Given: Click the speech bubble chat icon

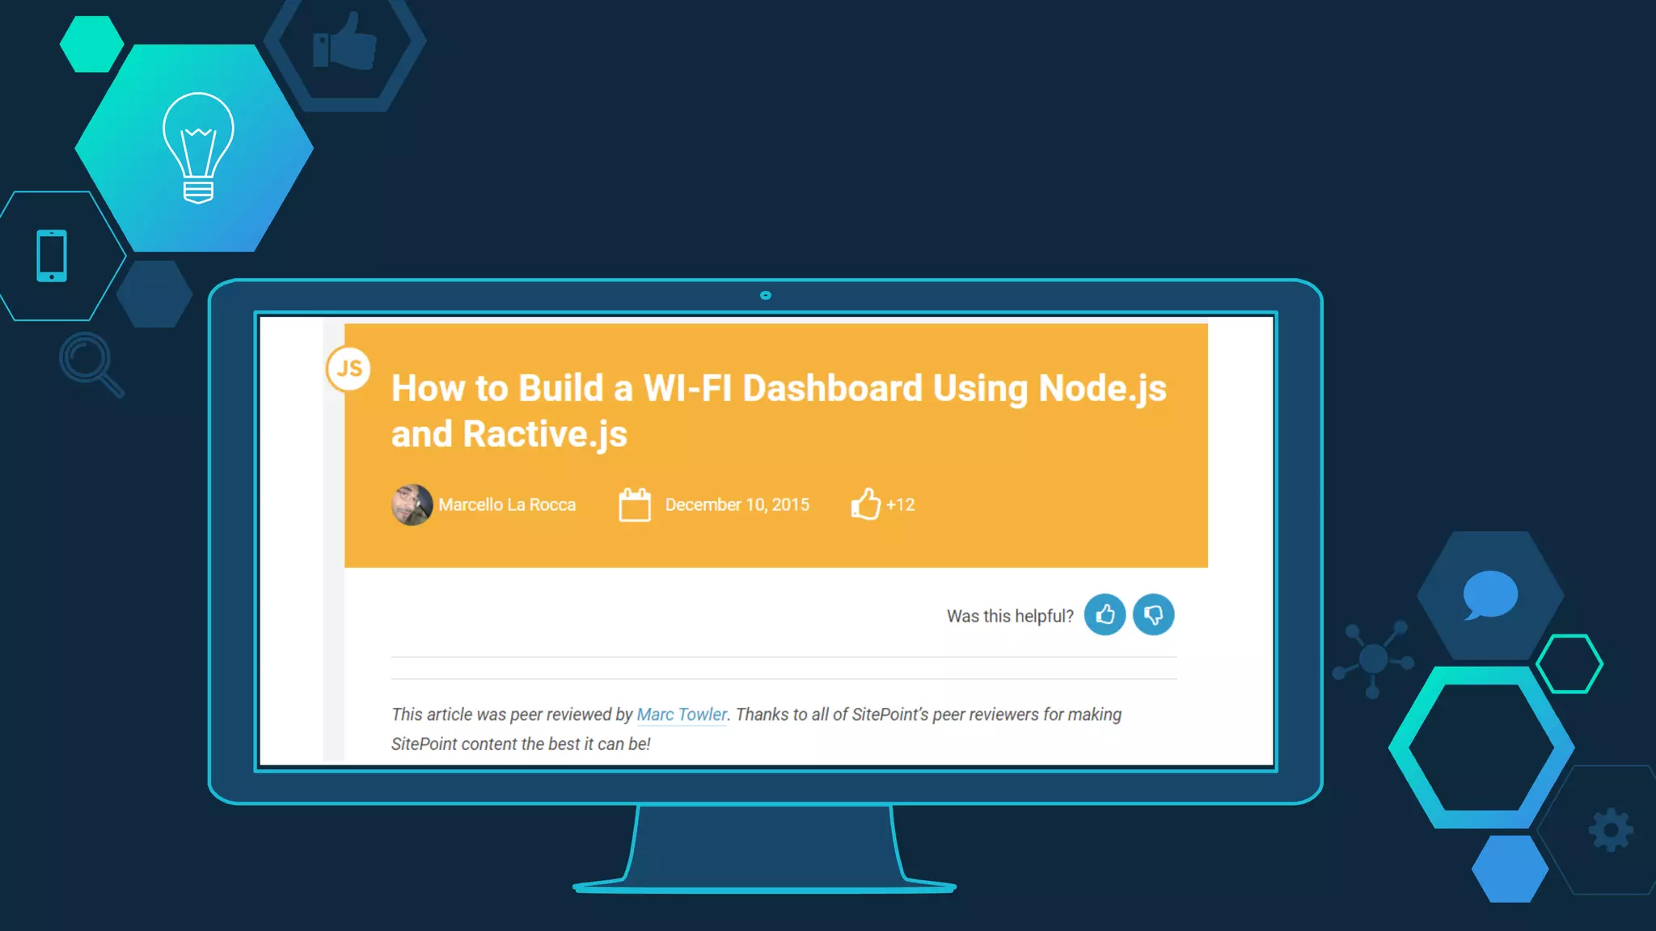Looking at the screenshot, I should 1489,595.
